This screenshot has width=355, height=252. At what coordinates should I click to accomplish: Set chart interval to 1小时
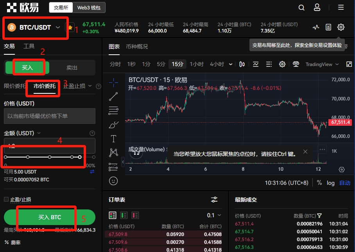[197, 64]
